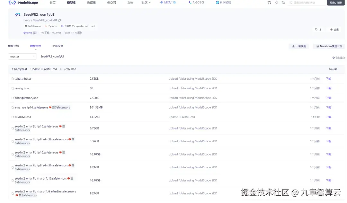
Task: Like the model with heart icon
Action: (316, 30)
